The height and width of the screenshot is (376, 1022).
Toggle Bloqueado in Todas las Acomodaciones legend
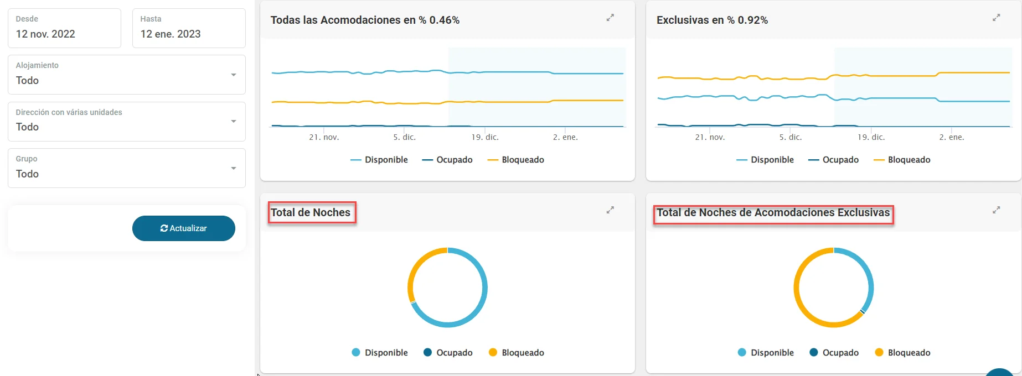point(516,160)
